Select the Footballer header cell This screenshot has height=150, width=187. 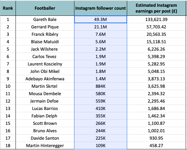click(x=45, y=8)
